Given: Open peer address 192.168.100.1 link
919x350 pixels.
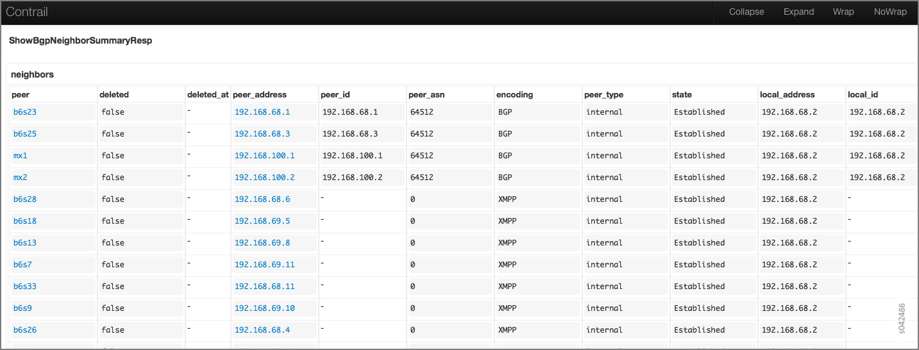Looking at the screenshot, I should [265, 156].
